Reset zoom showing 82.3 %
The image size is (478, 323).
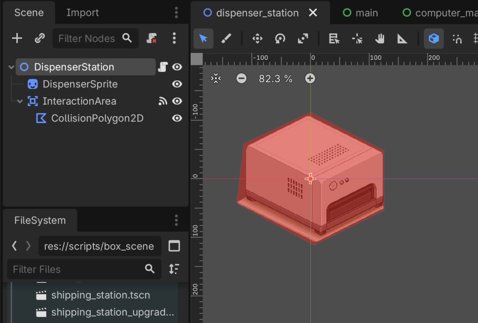[275, 78]
